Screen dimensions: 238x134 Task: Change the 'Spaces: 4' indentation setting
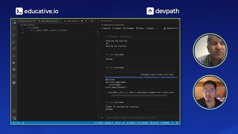[x=109, y=123]
